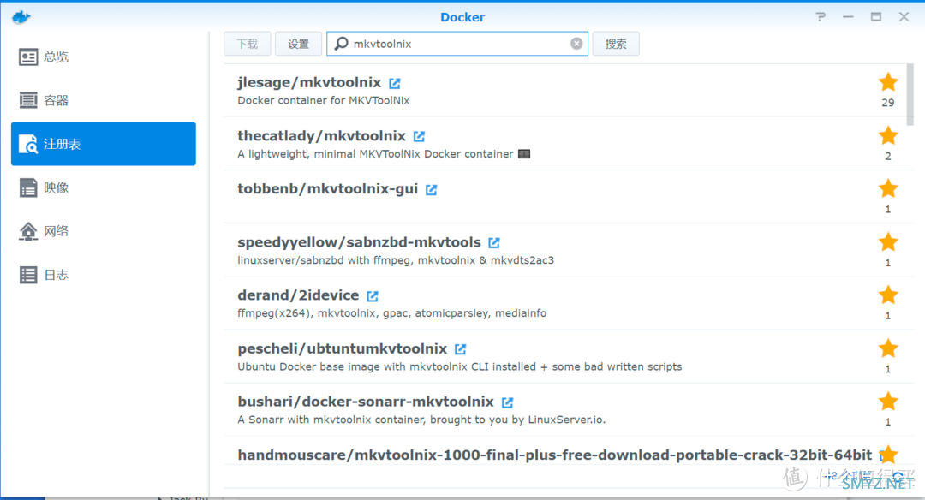Click star icon of jlesage/mkvtoolnix

(888, 82)
